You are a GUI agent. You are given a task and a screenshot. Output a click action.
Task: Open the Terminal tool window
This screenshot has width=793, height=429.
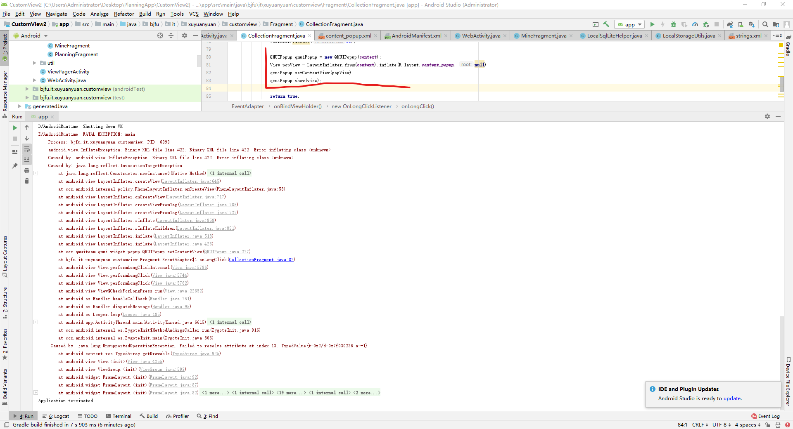coord(119,416)
